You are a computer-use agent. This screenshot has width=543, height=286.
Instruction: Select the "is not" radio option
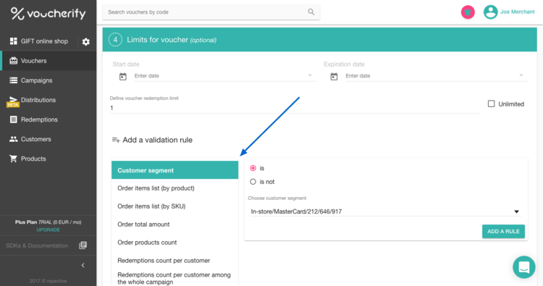[x=253, y=182]
